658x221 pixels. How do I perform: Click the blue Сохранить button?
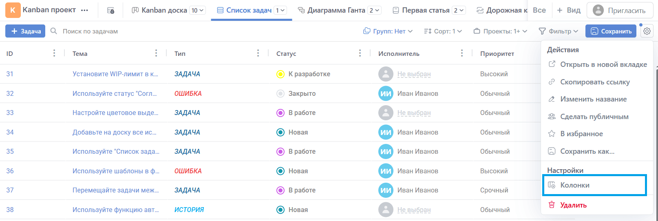click(x=611, y=31)
